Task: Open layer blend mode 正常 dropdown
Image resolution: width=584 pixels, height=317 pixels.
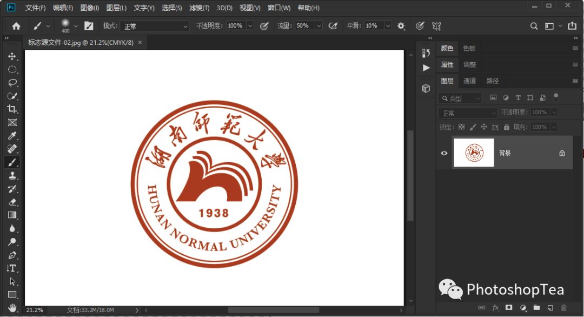Action: point(468,113)
